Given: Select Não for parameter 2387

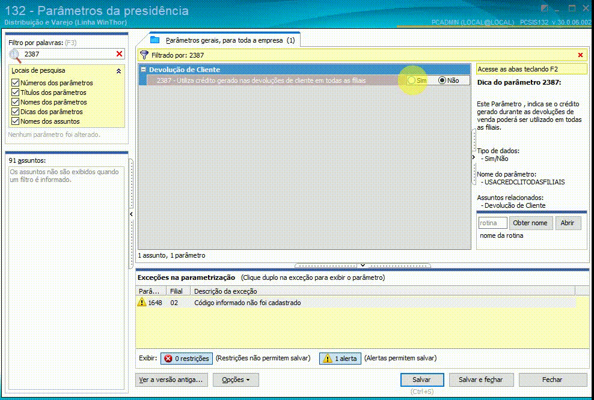Looking at the screenshot, I should coord(442,80).
